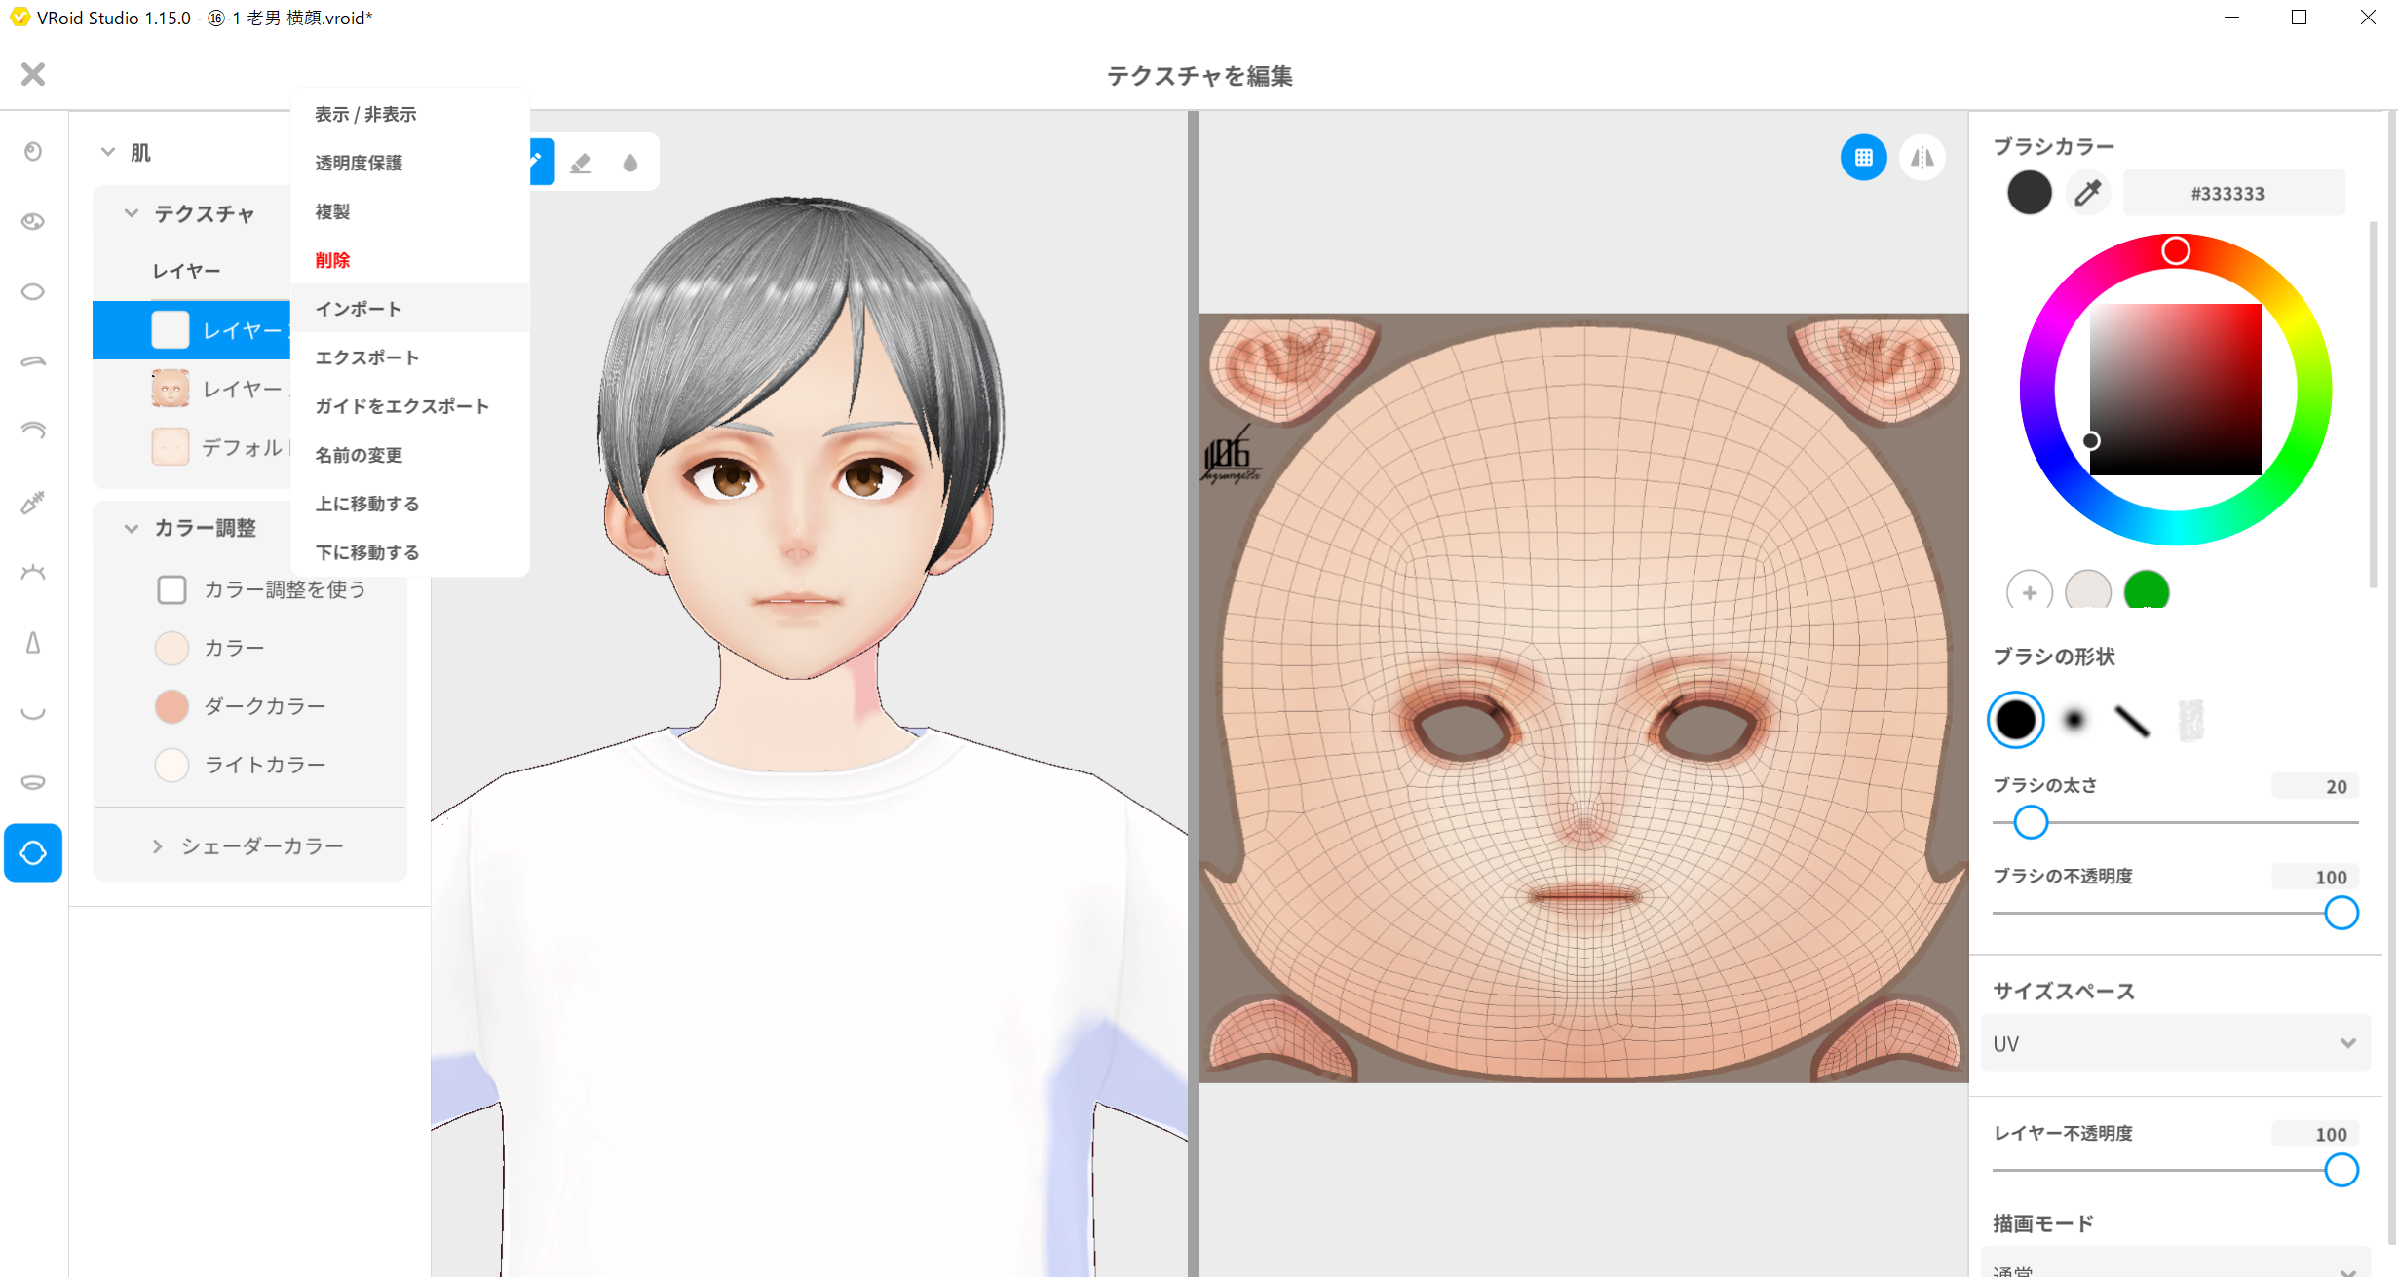Toggle the UV grid guide button

click(x=1863, y=158)
